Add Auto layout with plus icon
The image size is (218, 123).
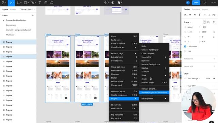pos(214,59)
